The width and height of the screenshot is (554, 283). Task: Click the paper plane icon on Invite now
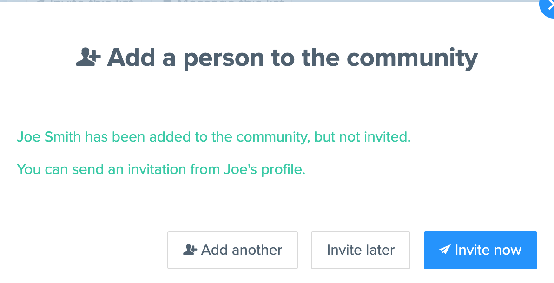[x=445, y=250]
